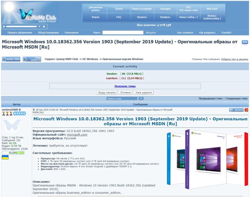Image resolution: width=250 pixels, height=197 pixels.
Task: Click the тема закрыта button
Action: click(x=32, y=59)
